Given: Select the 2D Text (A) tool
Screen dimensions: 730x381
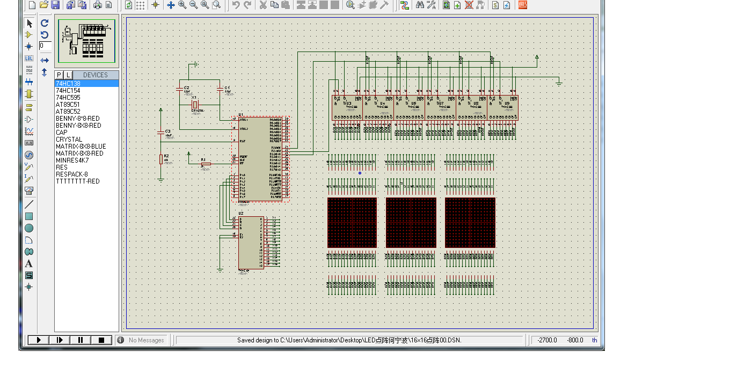Looking at the screenshot, I should [x=29, y=263].
